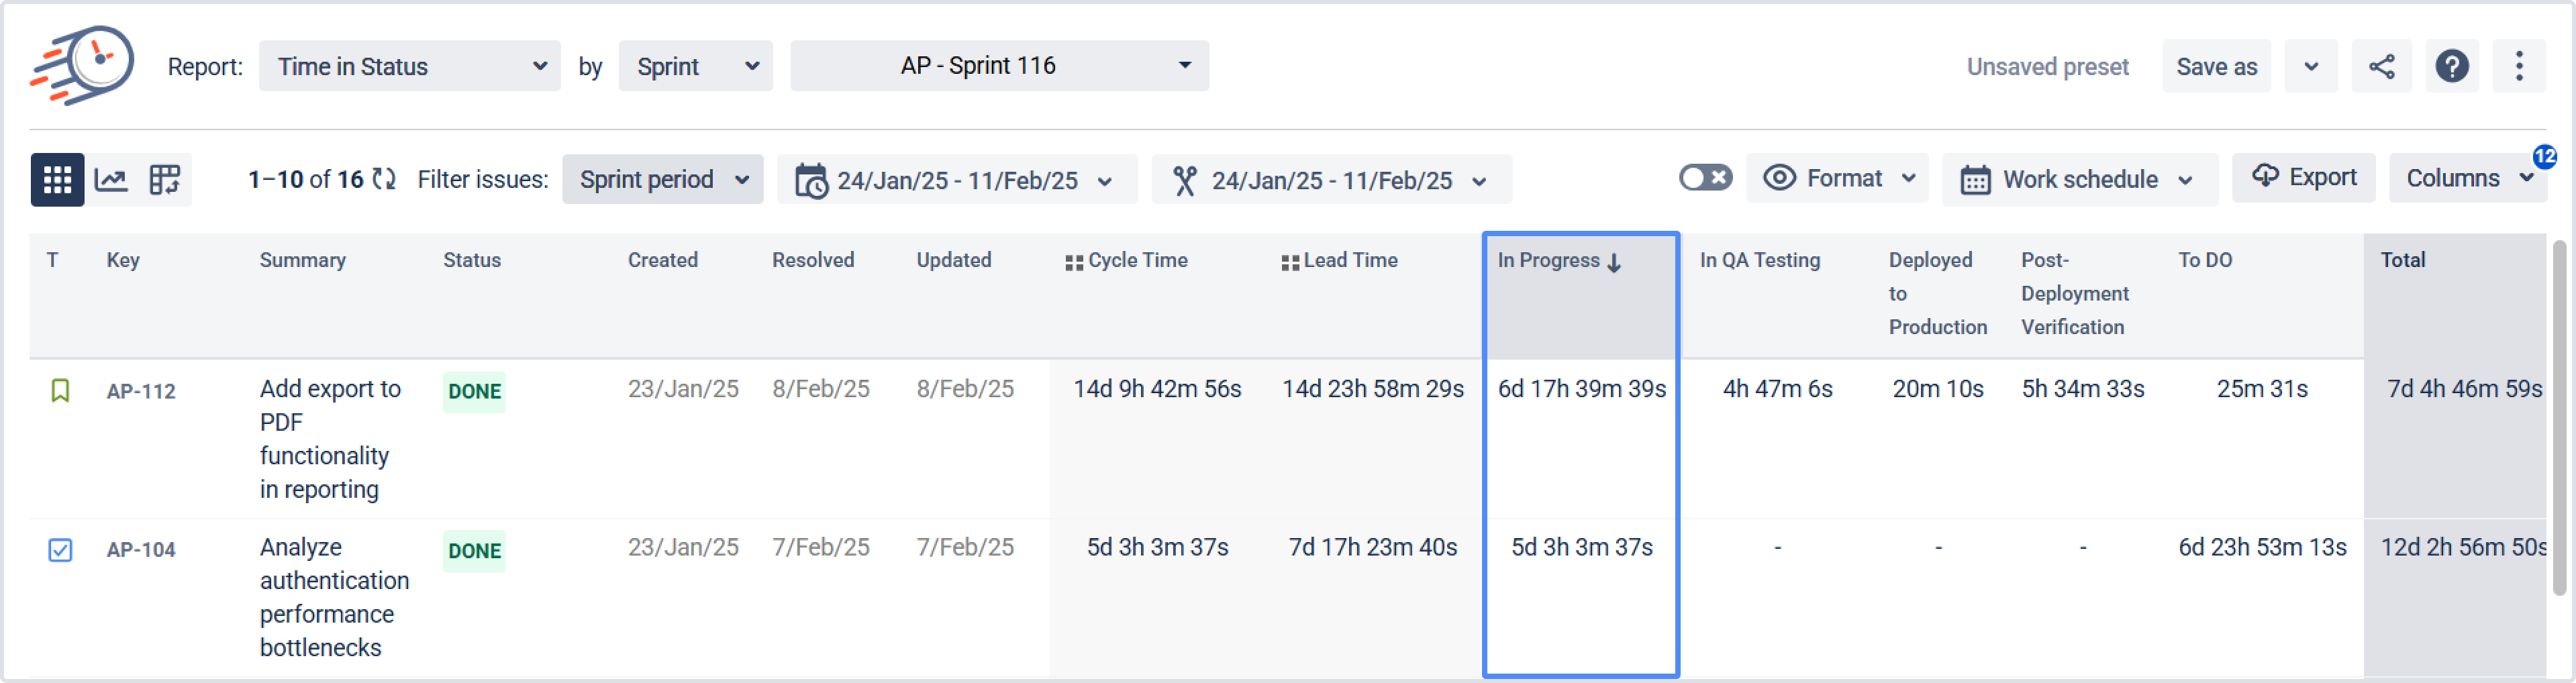Click the refresh data icon
Screen dimensions: 2576x683
(x=384, y=179)
